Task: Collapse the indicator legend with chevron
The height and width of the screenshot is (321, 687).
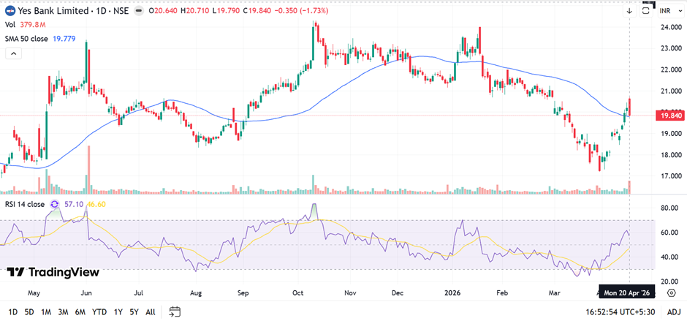Action: 12,53
